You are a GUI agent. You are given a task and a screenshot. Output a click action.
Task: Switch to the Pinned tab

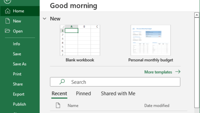pyautogui.click(x=83, y=93)
